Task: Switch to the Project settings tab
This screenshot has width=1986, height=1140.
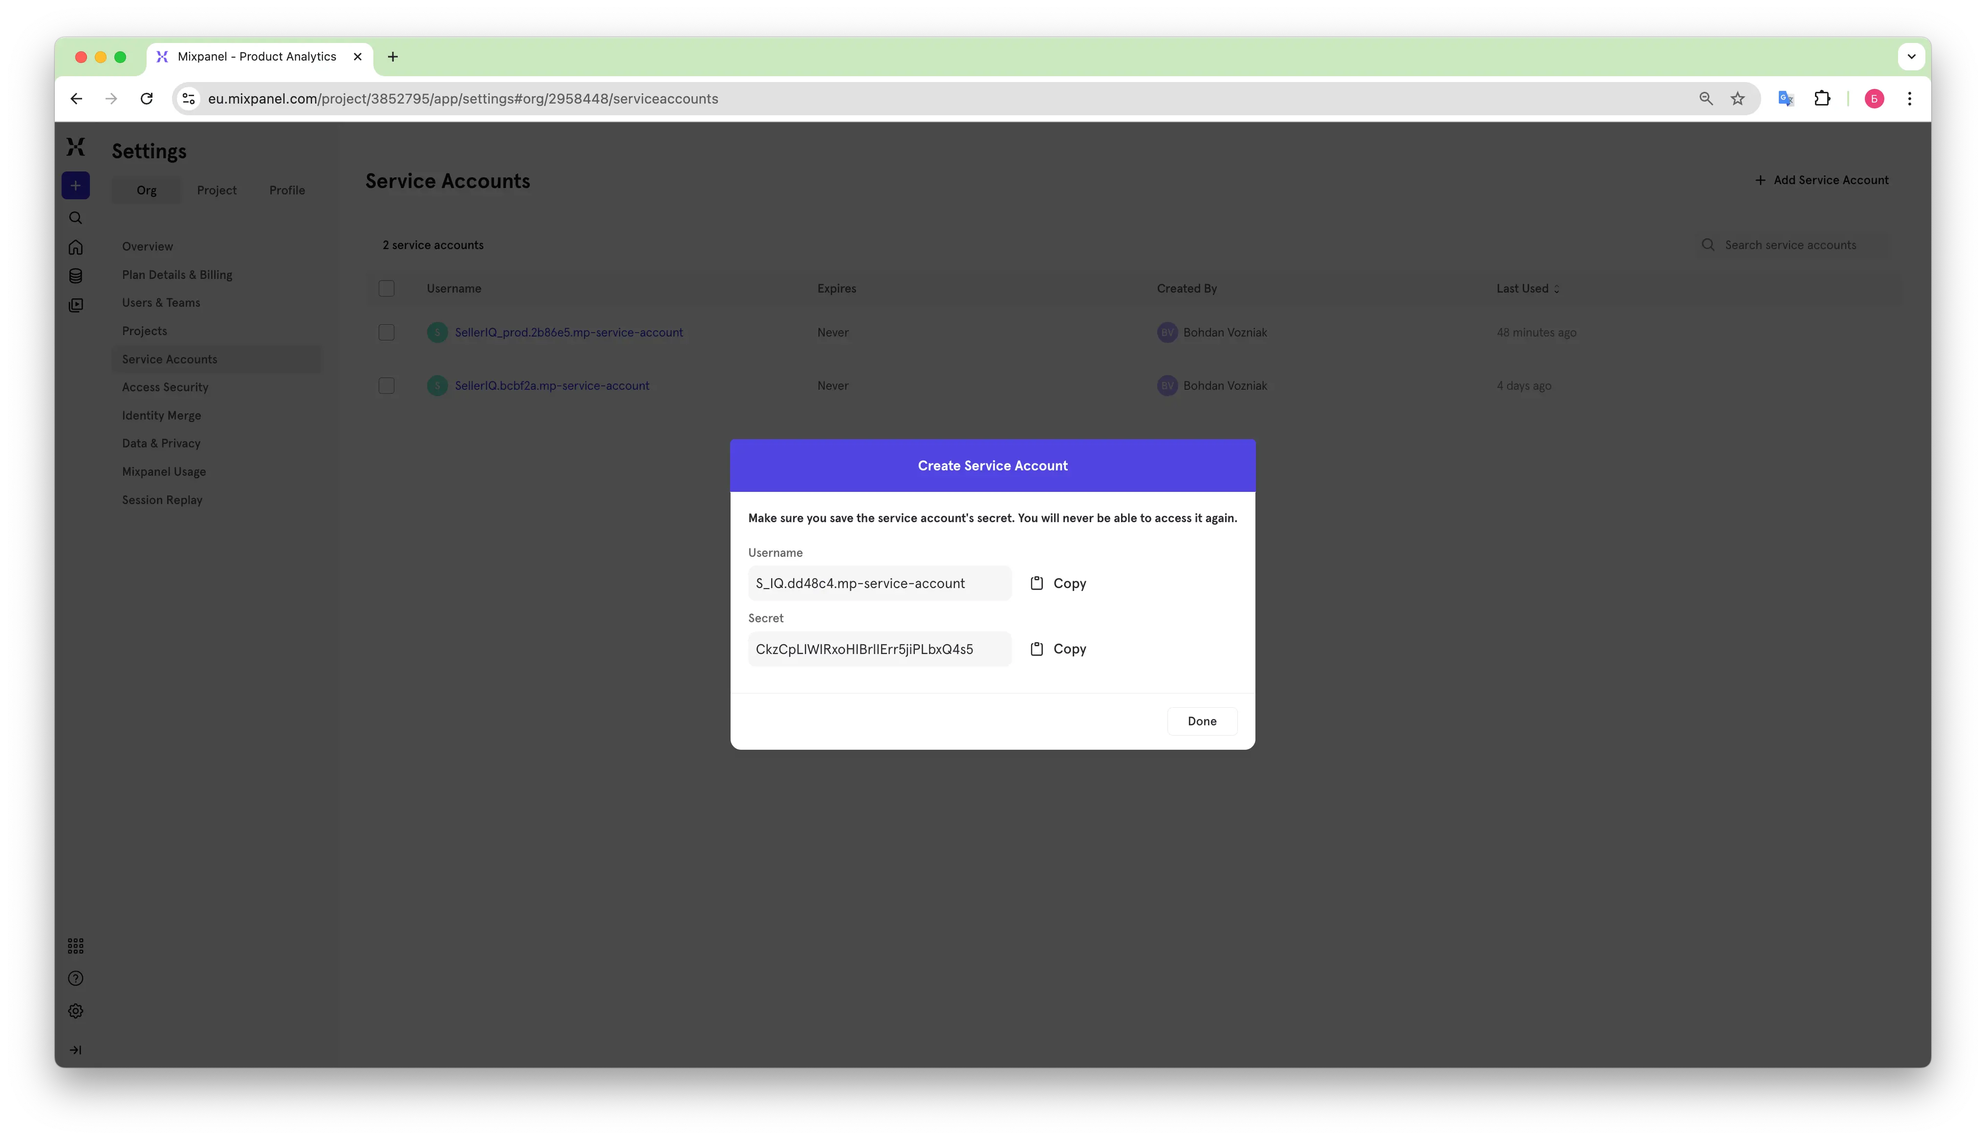Action: (x=217, y=190)
